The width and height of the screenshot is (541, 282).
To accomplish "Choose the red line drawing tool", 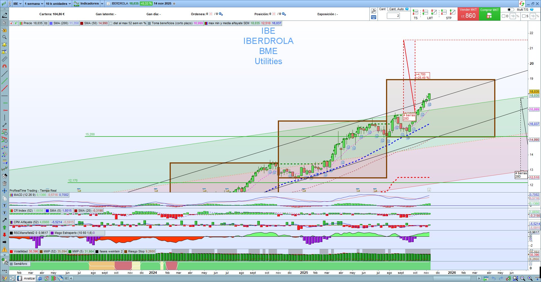I will point(5,89).
